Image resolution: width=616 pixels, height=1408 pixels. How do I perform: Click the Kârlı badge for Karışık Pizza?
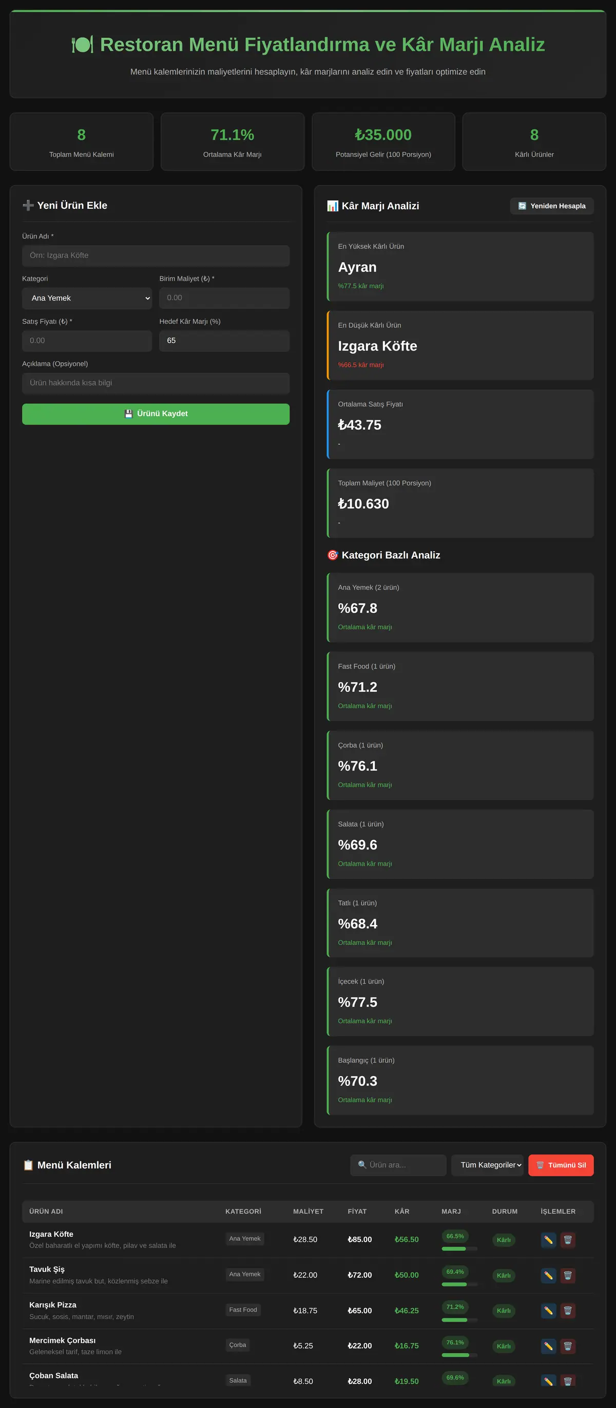pos(504,1311)
